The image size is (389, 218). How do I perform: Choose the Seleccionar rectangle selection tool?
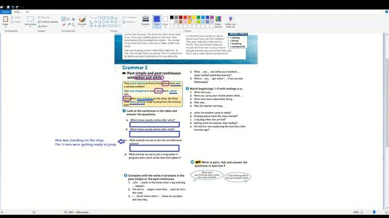pyautogui.click(x=30, y=19)
